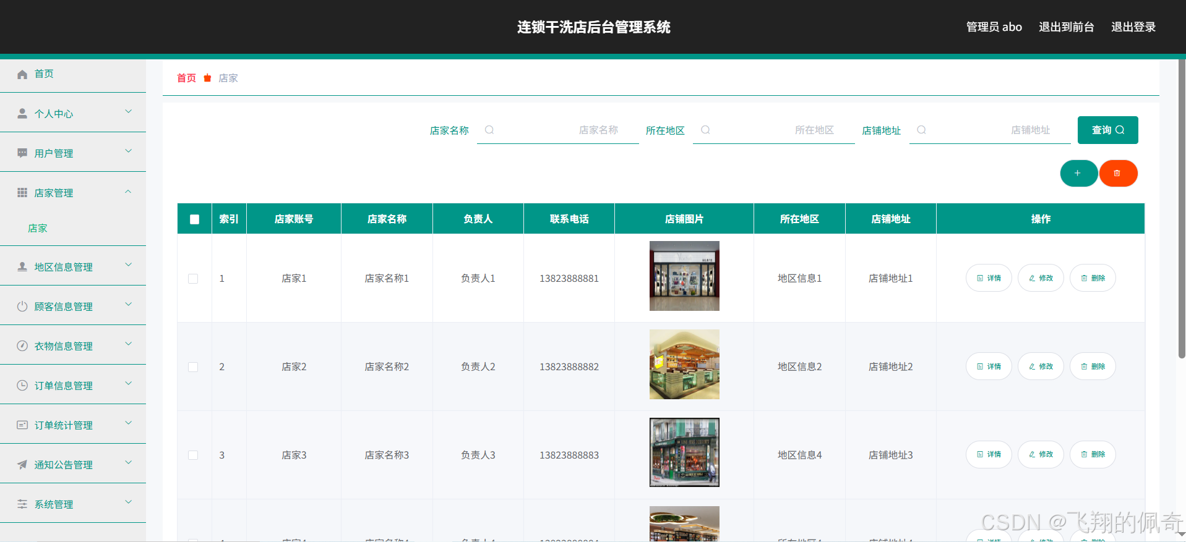The height and width of the screenshot is (542, 1186).
Task: Click the card icon next to 订单统计管理
Action: 22,425
